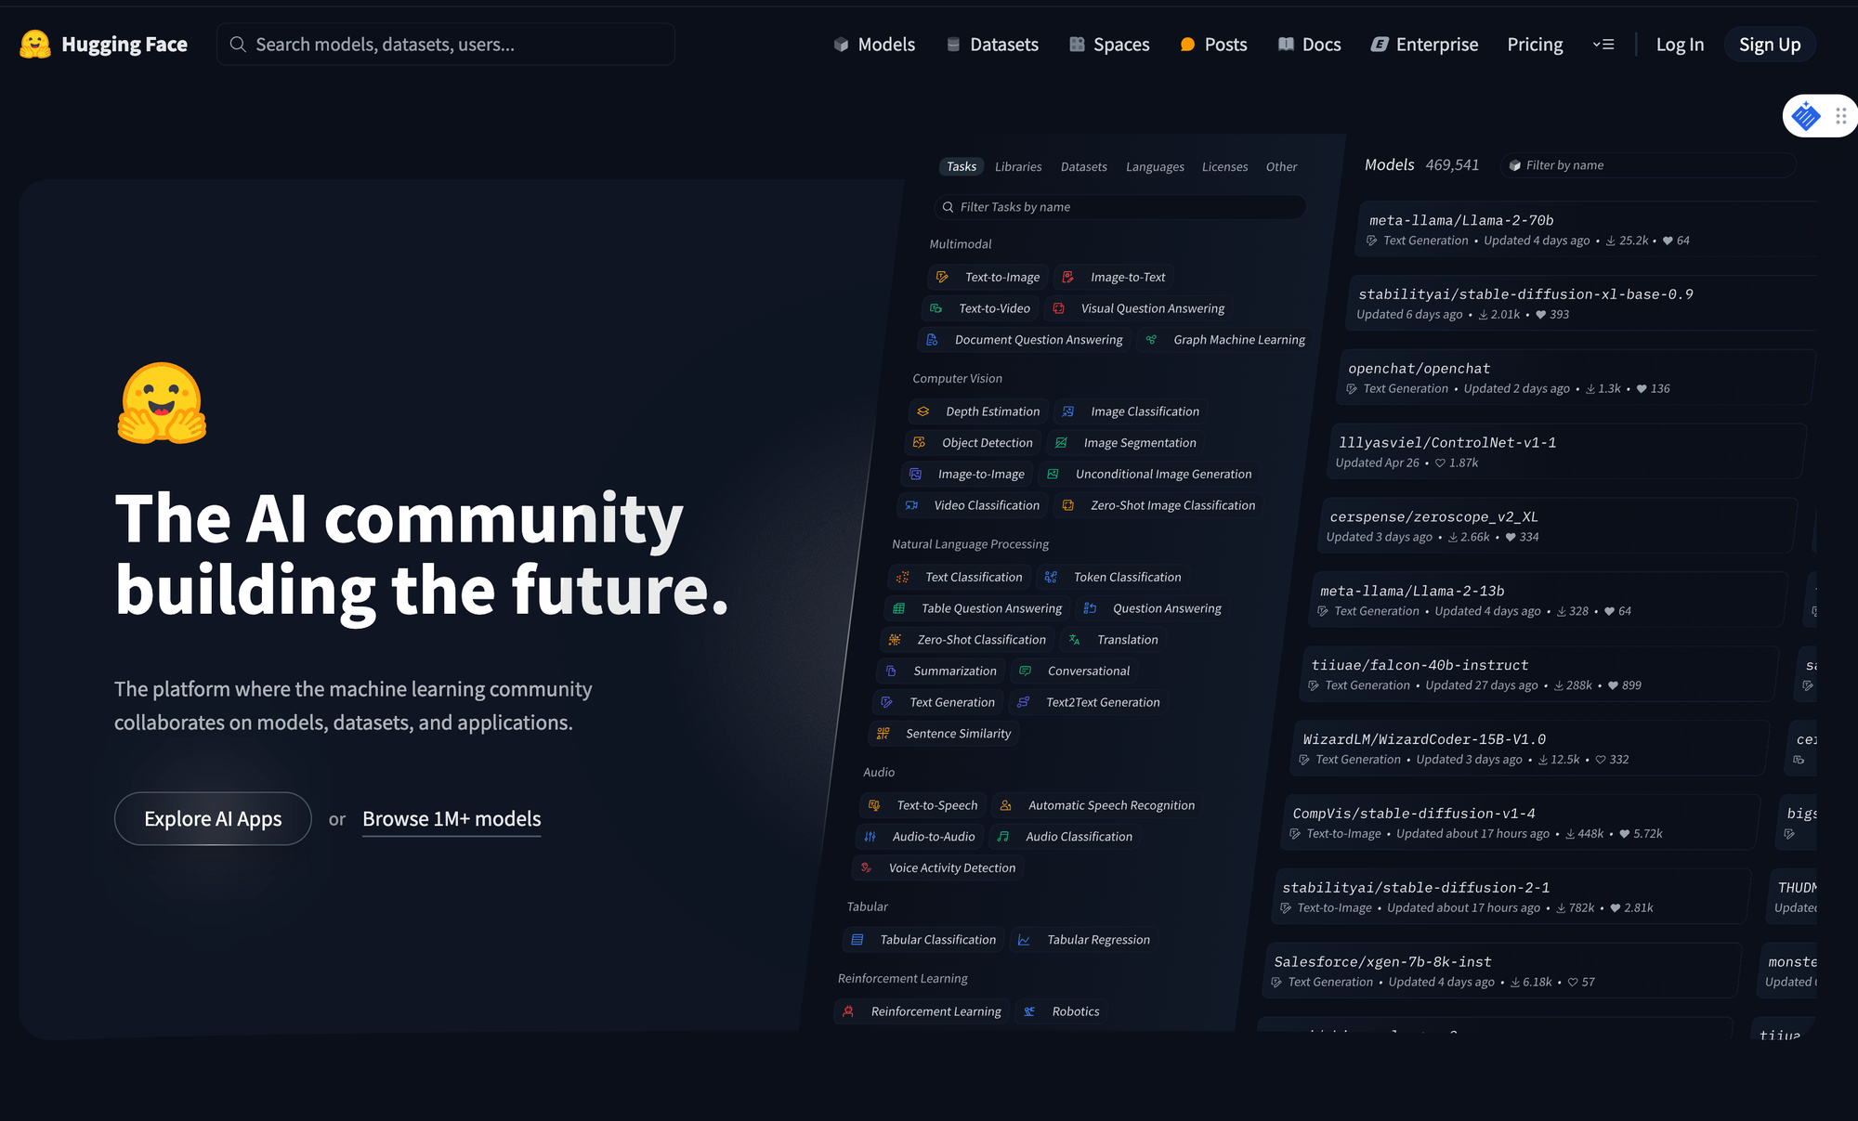Select the Sentence Similarity task
Image resolution: width=1858 pixels, height=1121 pixels.
(x=944, y=734)
